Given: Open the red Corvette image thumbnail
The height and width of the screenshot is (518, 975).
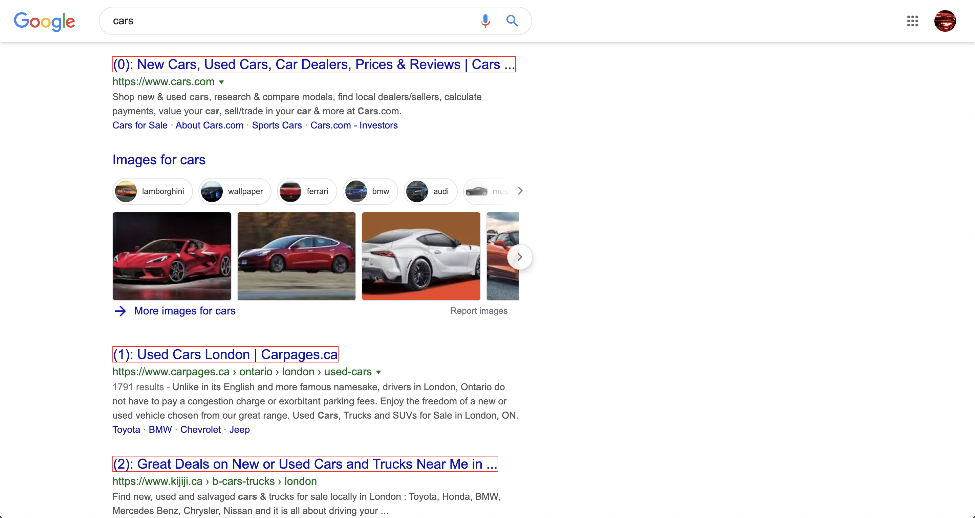Looking at the screenshot, I should 172,256.
